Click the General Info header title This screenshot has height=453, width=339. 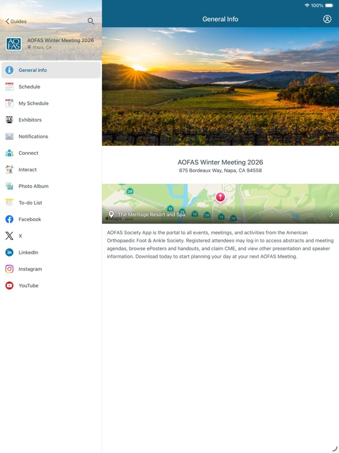pos(220,19)
